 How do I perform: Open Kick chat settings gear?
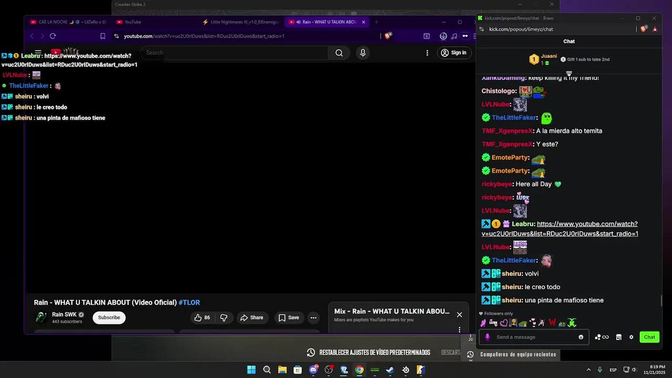pos(631,337)
